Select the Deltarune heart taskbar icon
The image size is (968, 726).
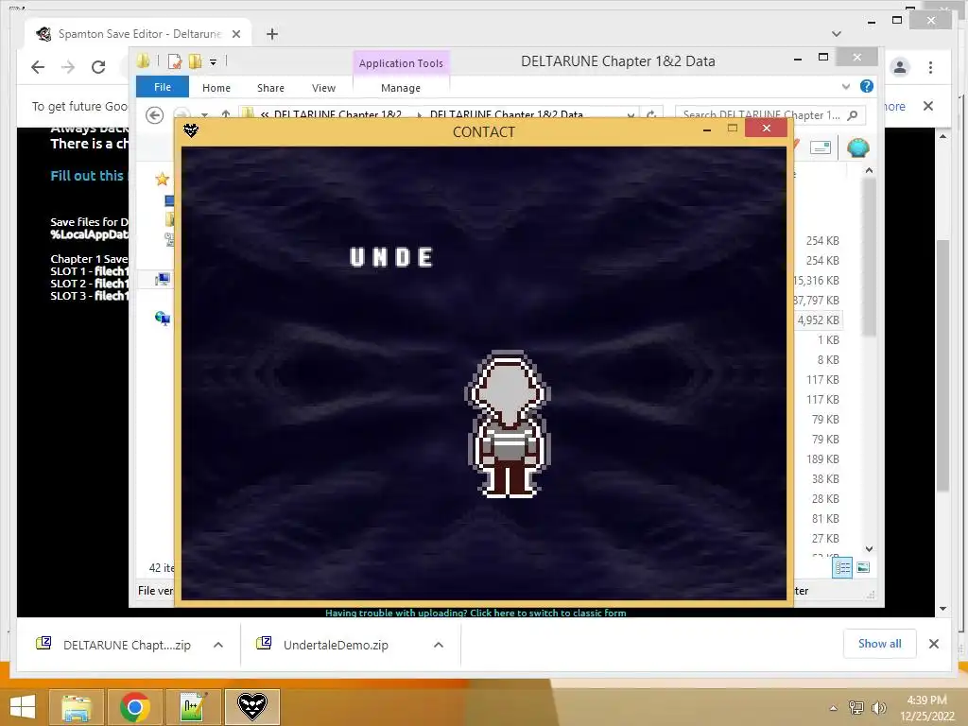[251, 707]
